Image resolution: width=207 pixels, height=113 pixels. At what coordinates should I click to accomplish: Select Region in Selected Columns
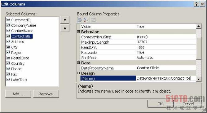coord(17,53)
